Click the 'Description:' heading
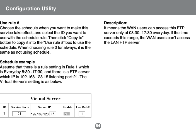 (x=116, y=23)
